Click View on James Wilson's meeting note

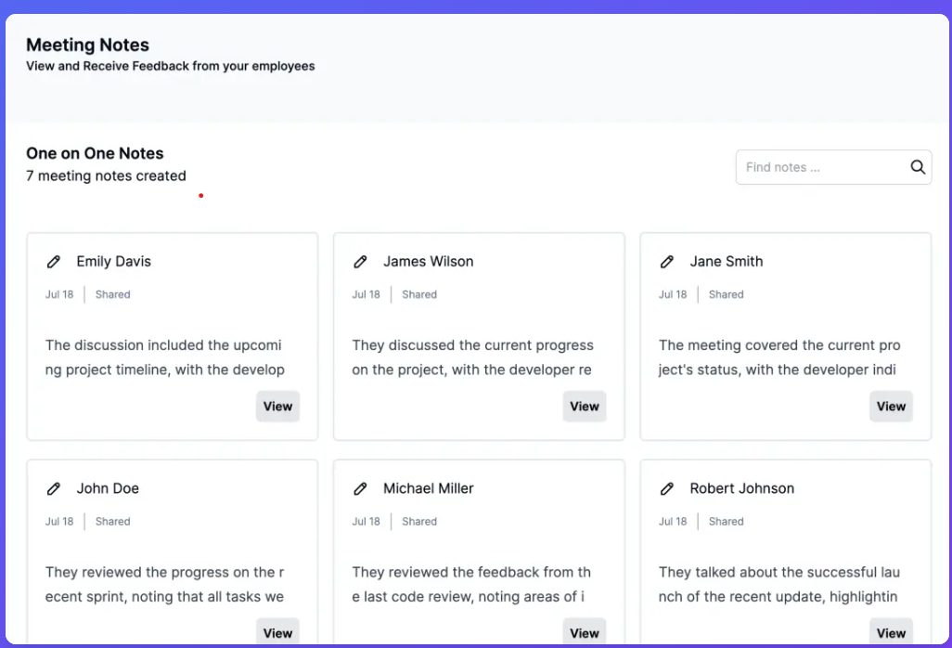(x=585, y=406)
